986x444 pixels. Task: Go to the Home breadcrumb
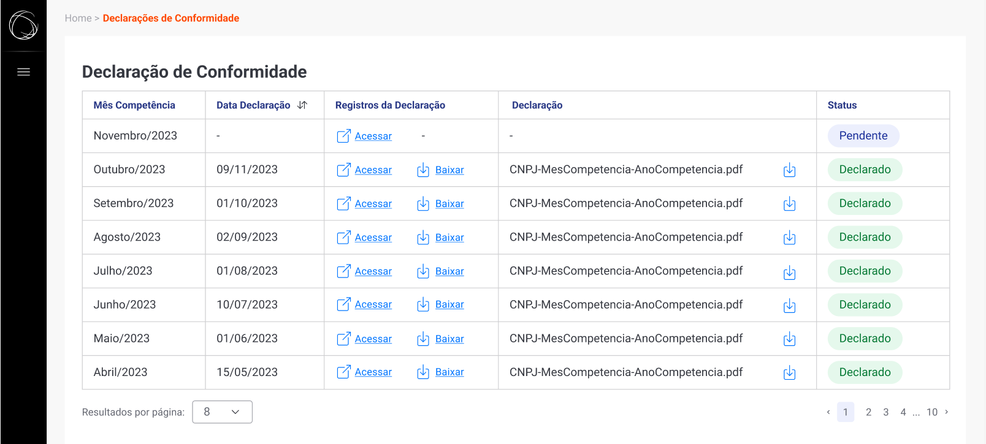[78, 18]
